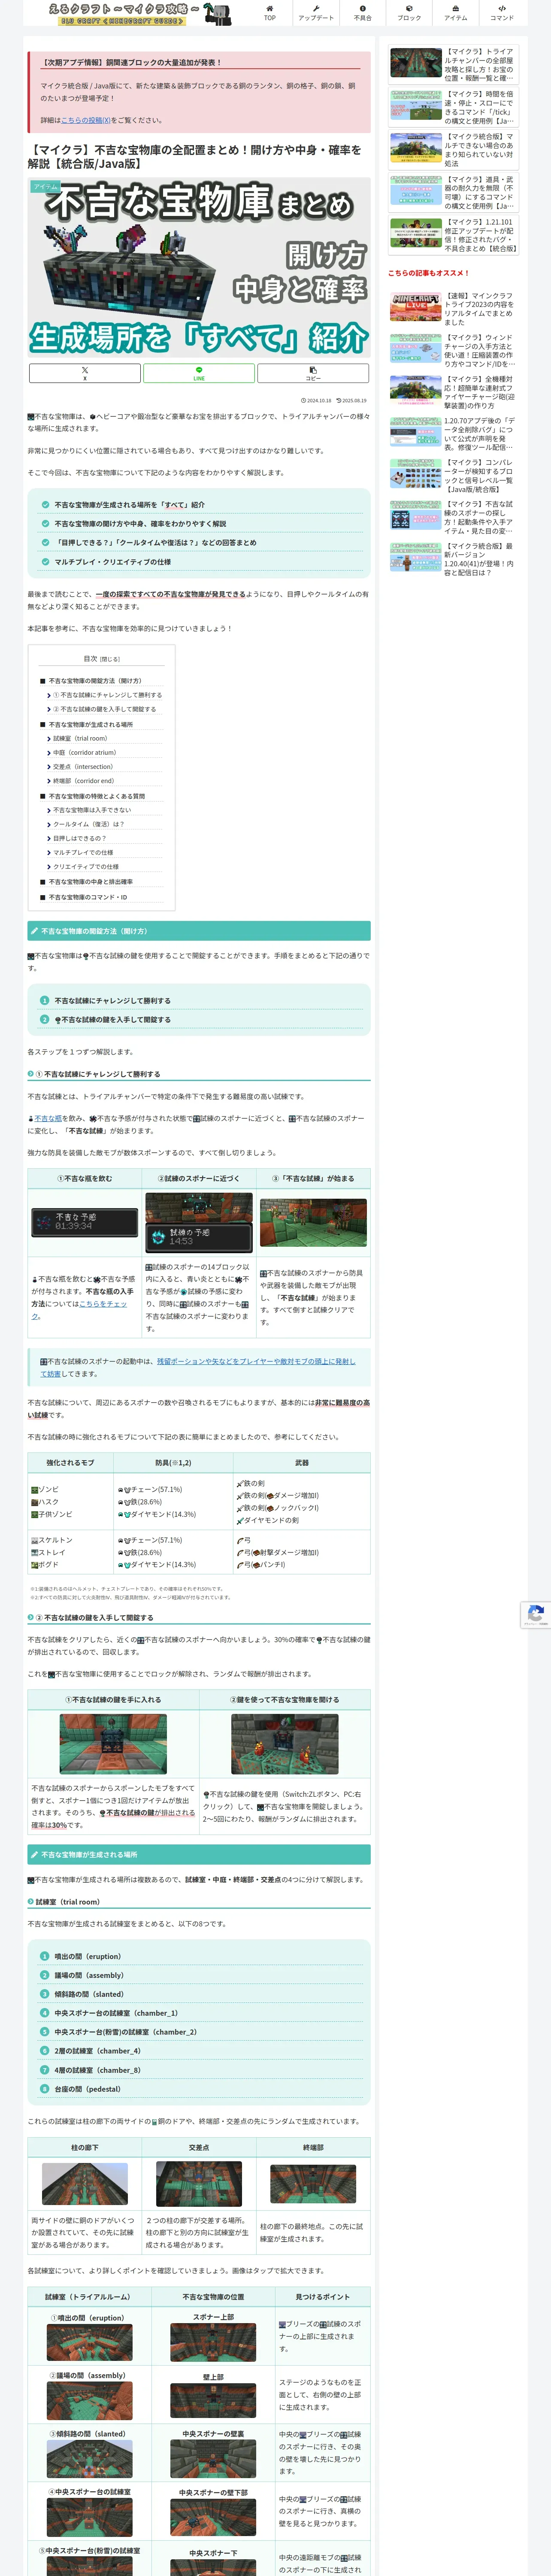
Task: Click the スポナー上部 location thumbnail
Action: tap(213, 2343)
